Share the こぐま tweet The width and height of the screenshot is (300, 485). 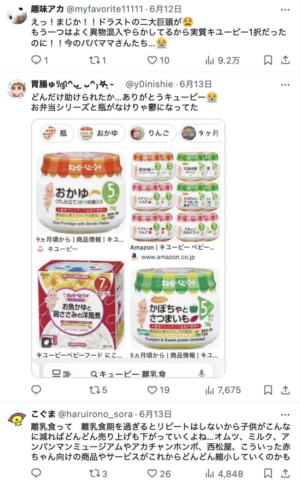click(285, 473)
